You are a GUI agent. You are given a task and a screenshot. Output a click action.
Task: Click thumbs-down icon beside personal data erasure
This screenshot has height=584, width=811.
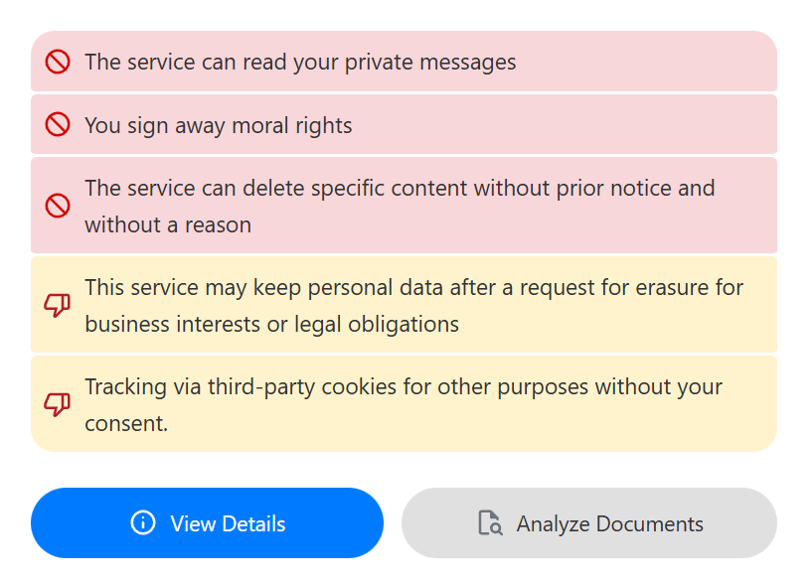tap(58, 306)
